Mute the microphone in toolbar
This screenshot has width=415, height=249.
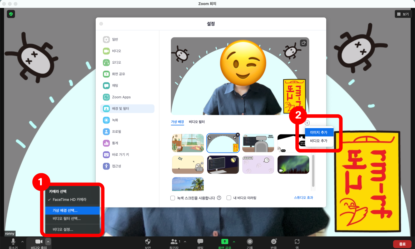[13, 242]
